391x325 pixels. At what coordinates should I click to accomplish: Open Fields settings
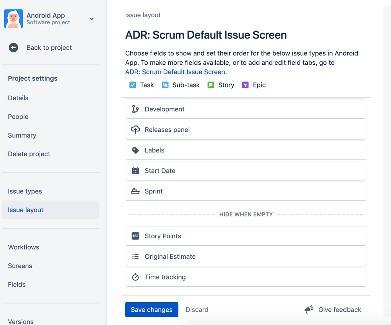pyautogui.click(x=17, y=284)
